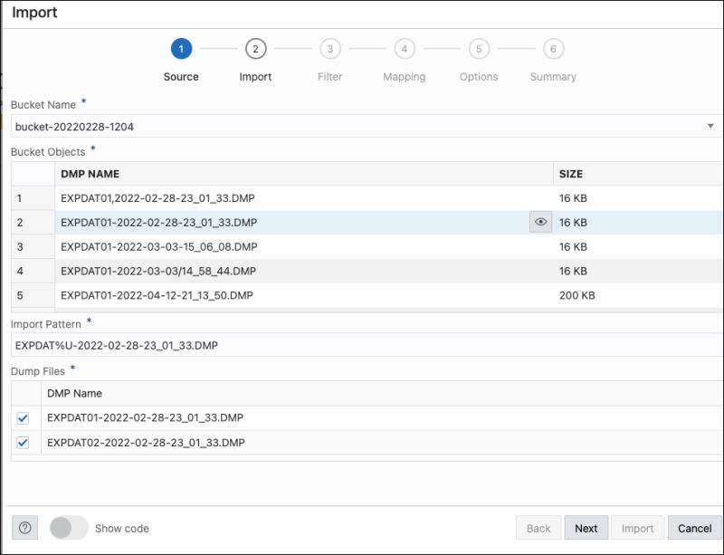Select the EXPDAT01-2022-04-12 row in Bucket Objects

pos(271,294)
